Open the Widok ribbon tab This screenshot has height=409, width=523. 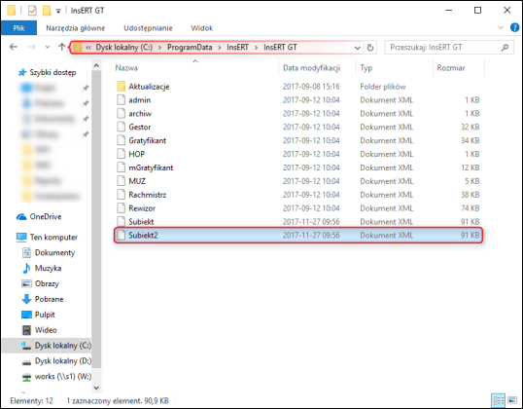click(x=202, y=28)
